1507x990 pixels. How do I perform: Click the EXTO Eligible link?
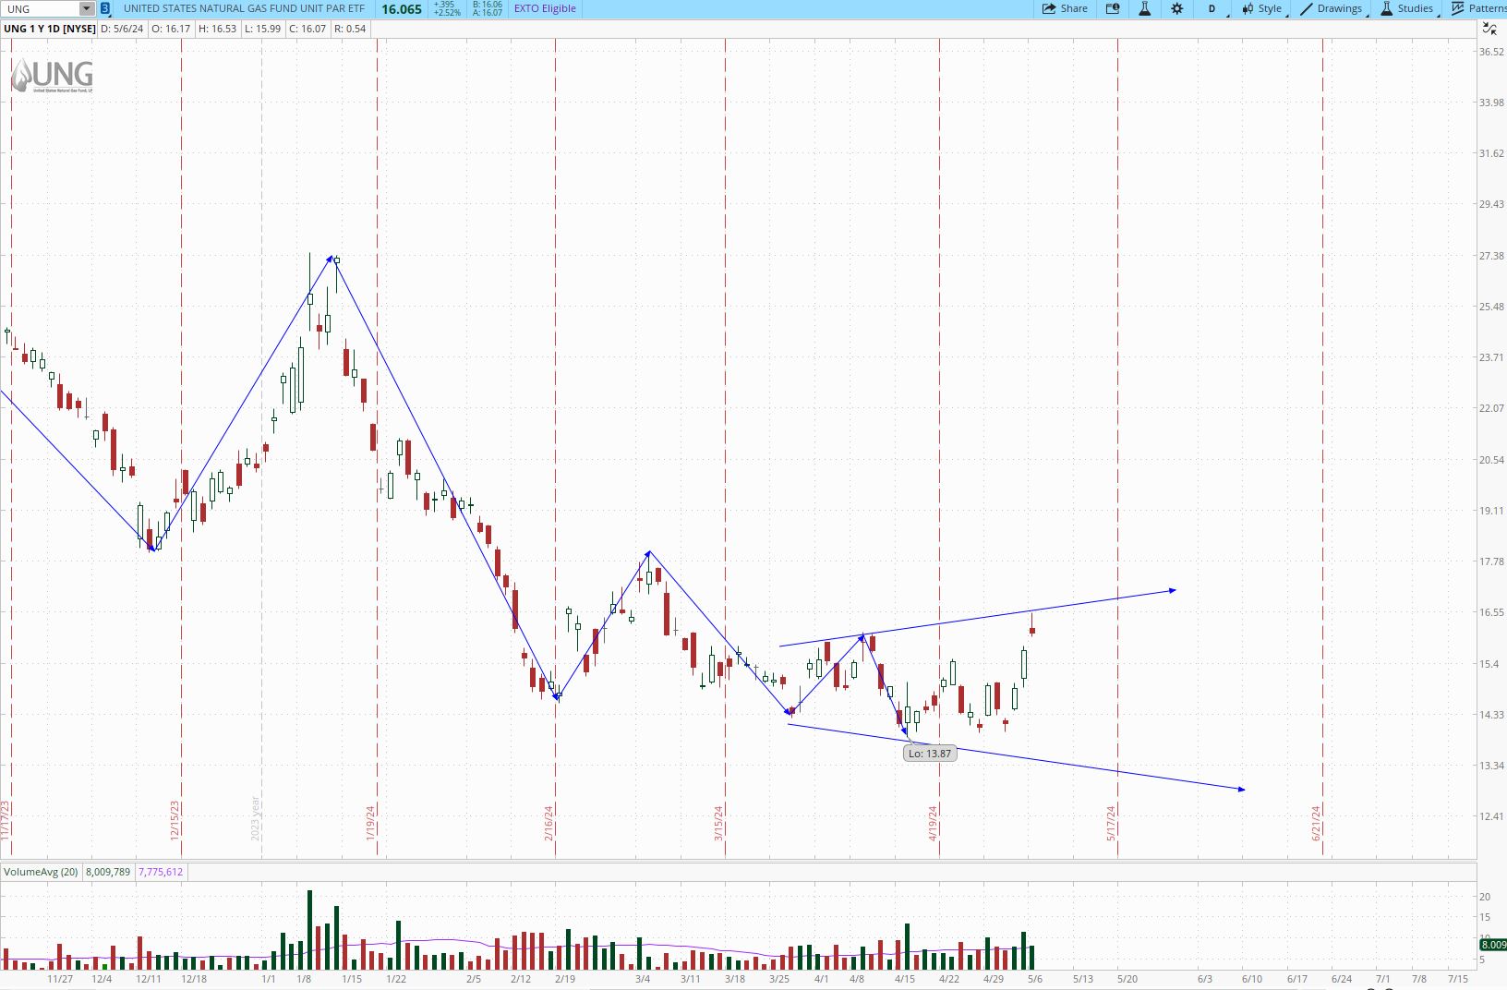pyautogui.click(x=545, y=8)
